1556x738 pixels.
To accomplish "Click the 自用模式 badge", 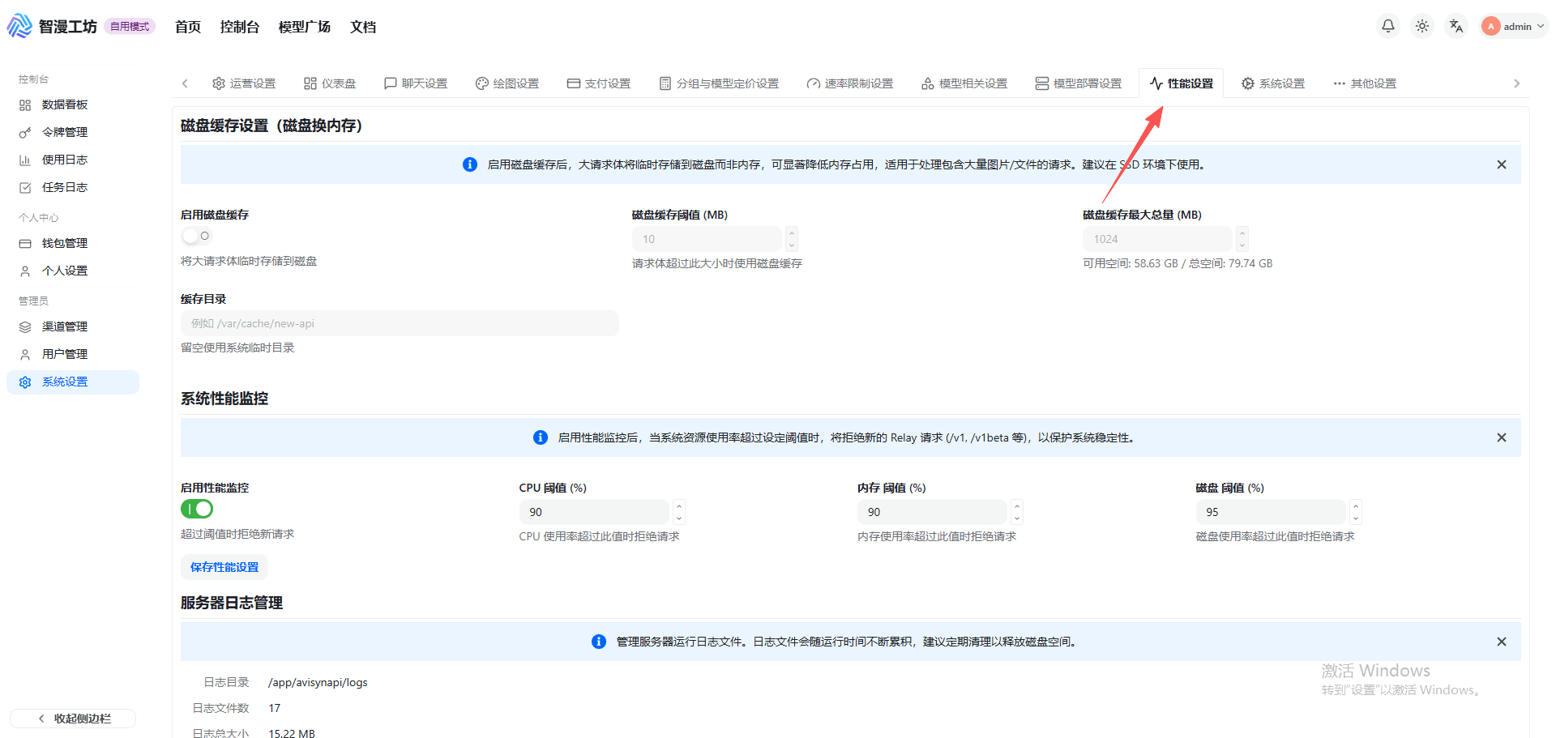I will click(x=130, y=27).
